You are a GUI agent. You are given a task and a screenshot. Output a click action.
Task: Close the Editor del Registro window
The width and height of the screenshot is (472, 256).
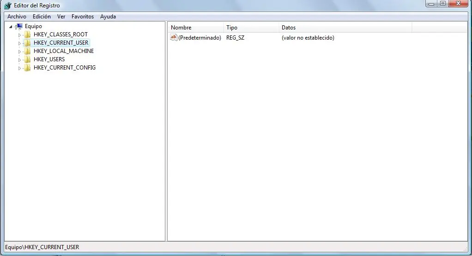tap(458, 4)
